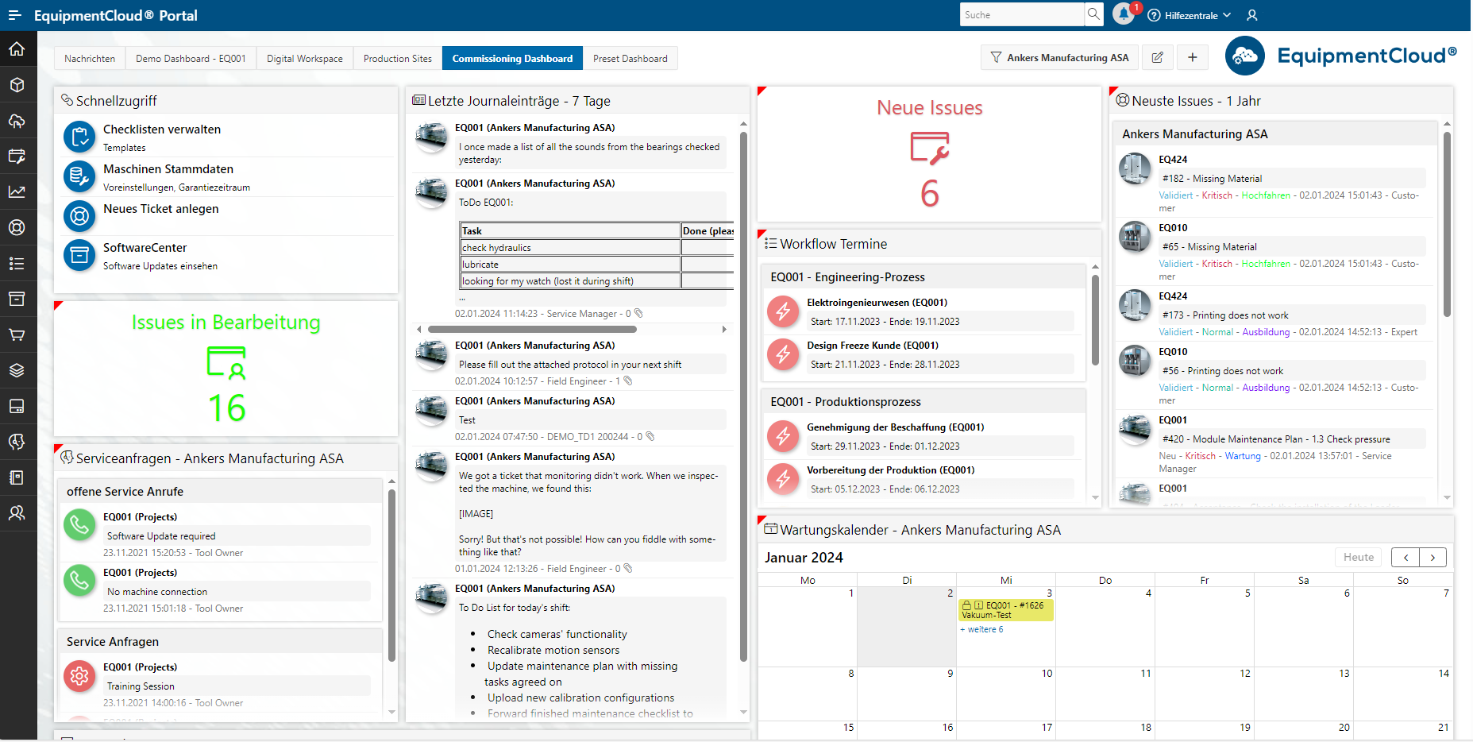Image resolution: width=1473 pixels, height=742 pixels.
Task: Click the Heute calendar button
Action: pos(1358,557)
